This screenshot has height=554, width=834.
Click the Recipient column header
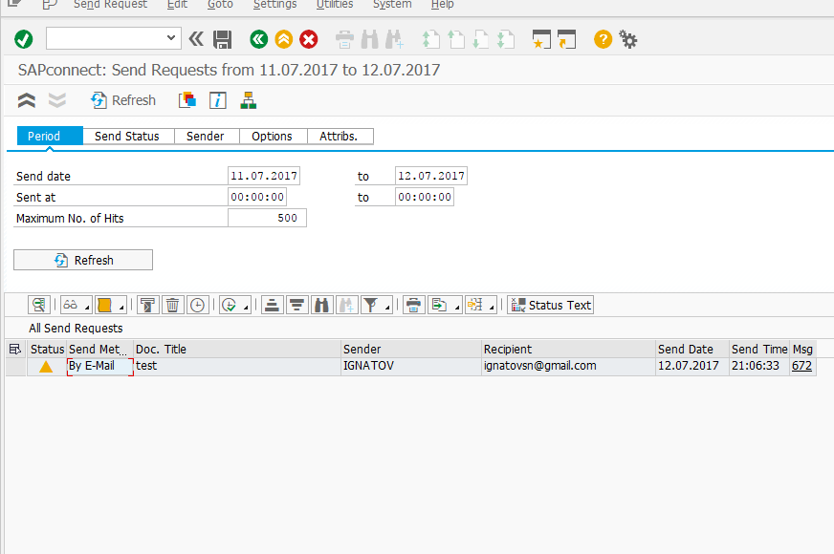[x=568, y=349]
